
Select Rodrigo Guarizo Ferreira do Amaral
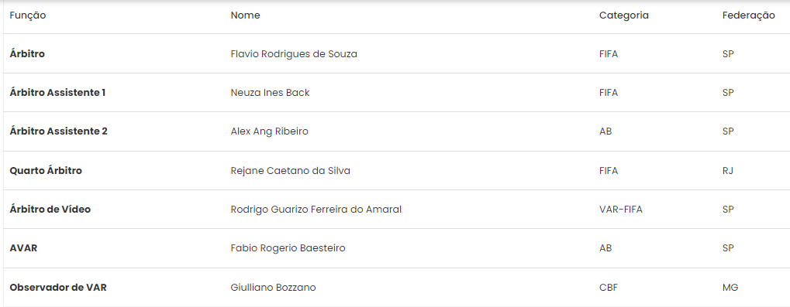pyautogui.click(x=316, y=210)
